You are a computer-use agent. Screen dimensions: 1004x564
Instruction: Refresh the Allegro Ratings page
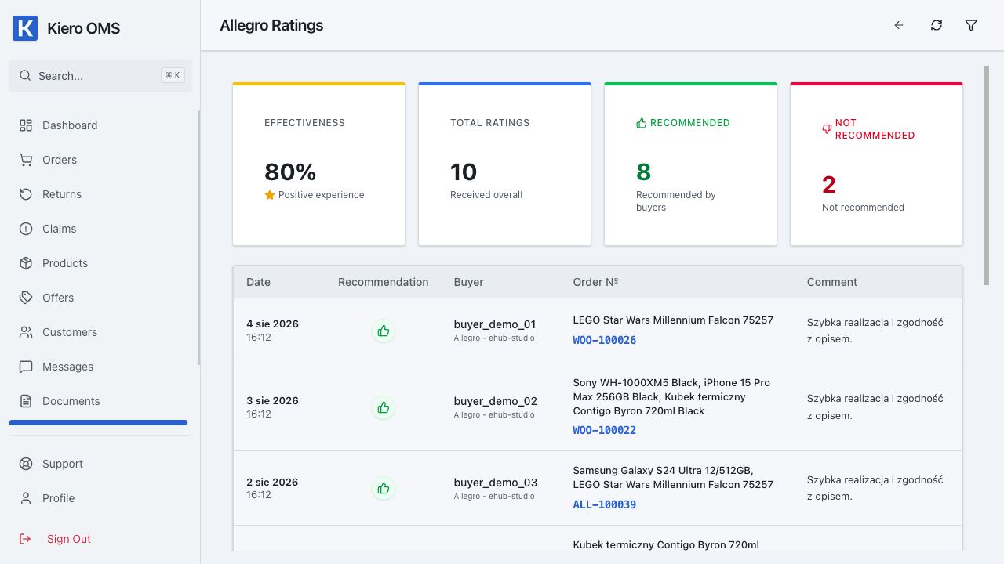937,25
